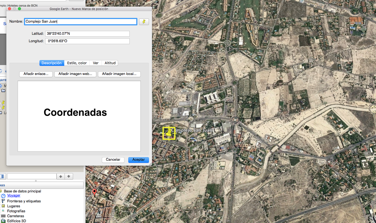Screen dimensions: 376x223
Task: Confirm the placemark with Aceptar
Action: [x=138, y=160]
